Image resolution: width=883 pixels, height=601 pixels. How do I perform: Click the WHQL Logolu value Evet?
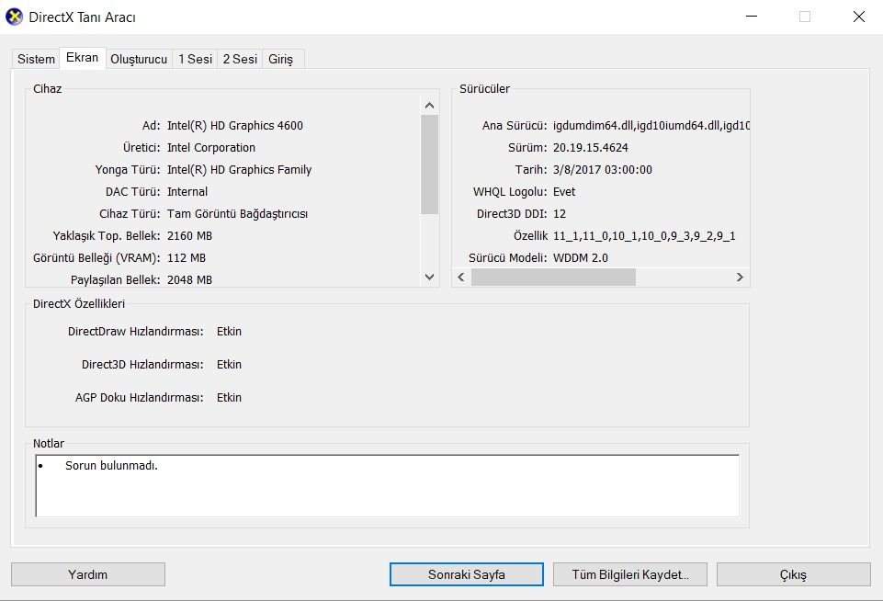pos(564,191)
